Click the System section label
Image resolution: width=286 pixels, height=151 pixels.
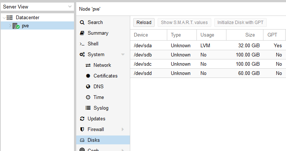coord(96,54)
